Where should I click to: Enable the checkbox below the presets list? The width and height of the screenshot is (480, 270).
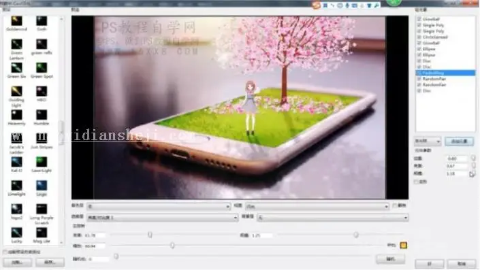pos(5,252)
